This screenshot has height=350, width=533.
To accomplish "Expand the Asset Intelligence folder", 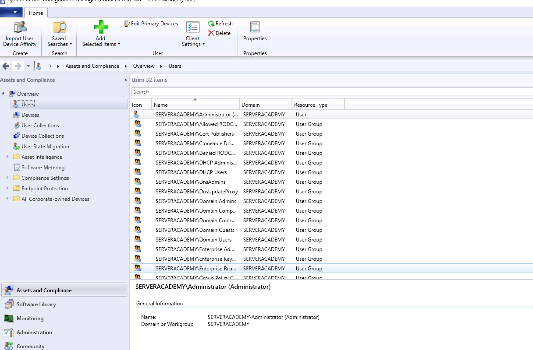I will [x=7, y=157].
